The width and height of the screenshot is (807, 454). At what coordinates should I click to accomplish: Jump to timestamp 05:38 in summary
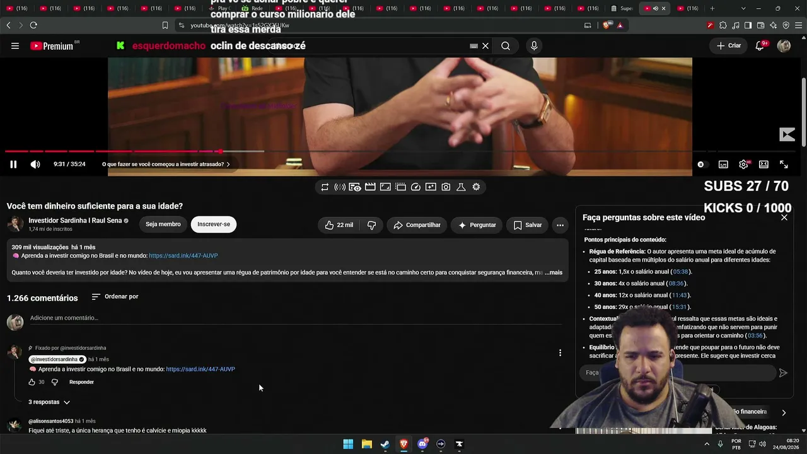coord(680,272)
